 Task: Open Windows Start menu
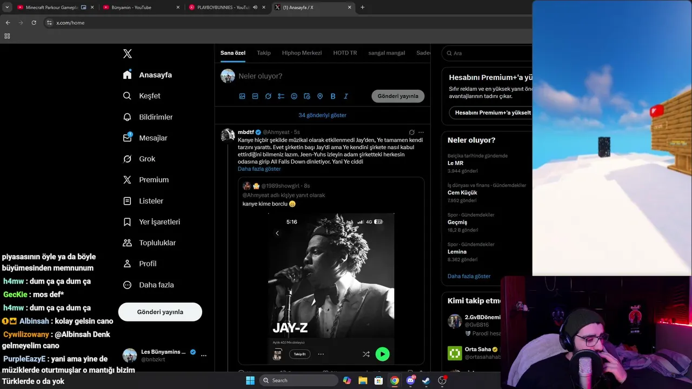pos(250,380)
